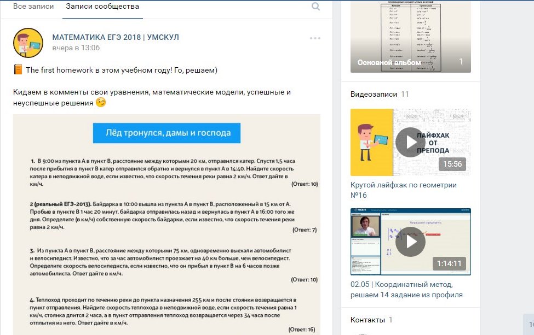Switch to the Все записи tab

pos(33,7)
